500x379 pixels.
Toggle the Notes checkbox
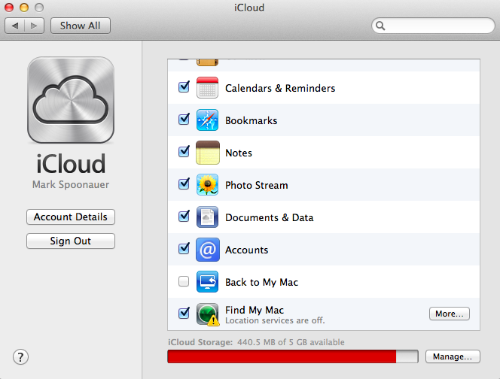click(184, 152)
